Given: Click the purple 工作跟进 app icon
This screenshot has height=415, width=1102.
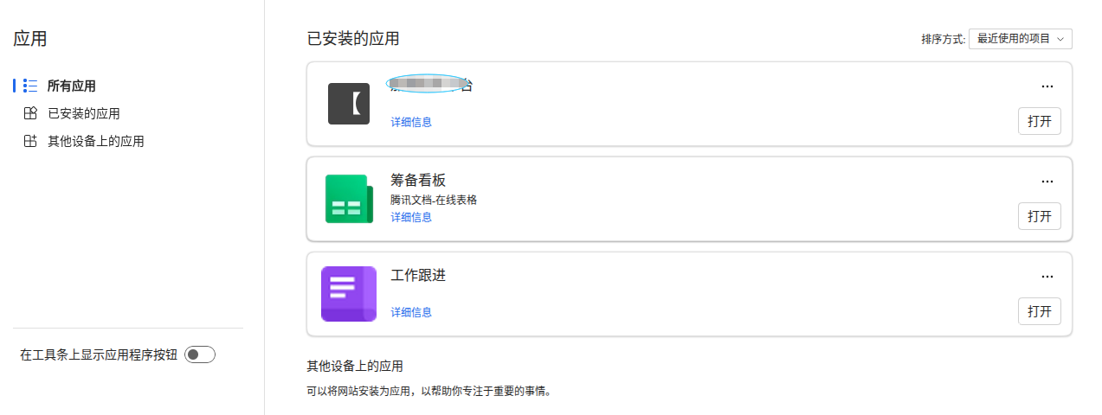Looking at the screenshot, I should coord(349,294).
